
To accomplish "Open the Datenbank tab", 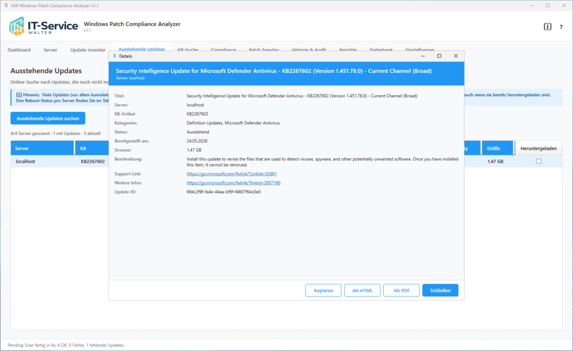I will [381, 50].
